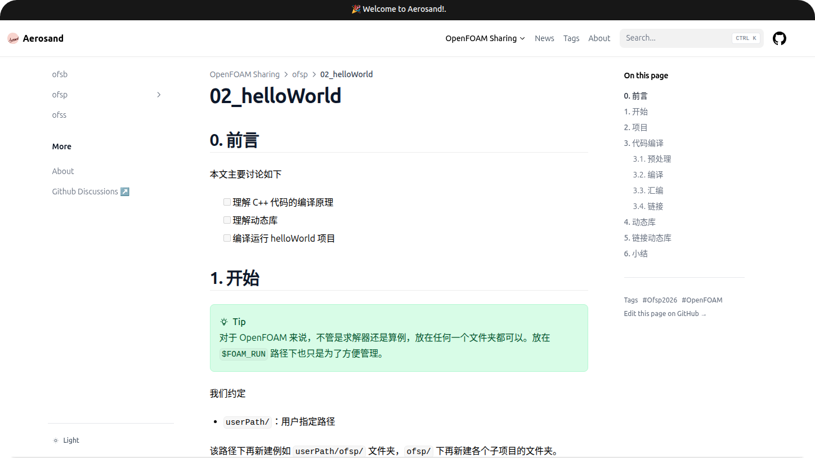
Task: Click the 02_helloWorld breadcrumb item
Action: (346, 74)
